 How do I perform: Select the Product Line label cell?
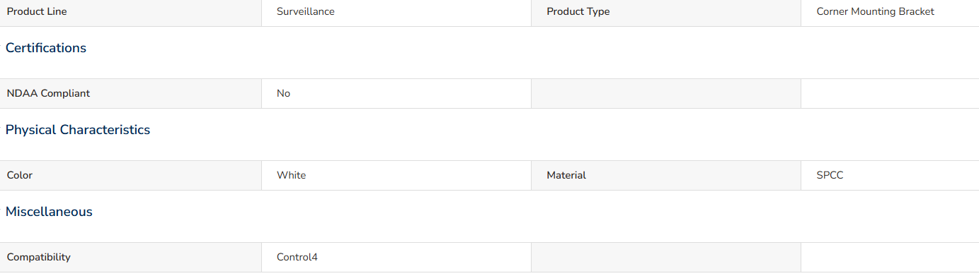131,13
